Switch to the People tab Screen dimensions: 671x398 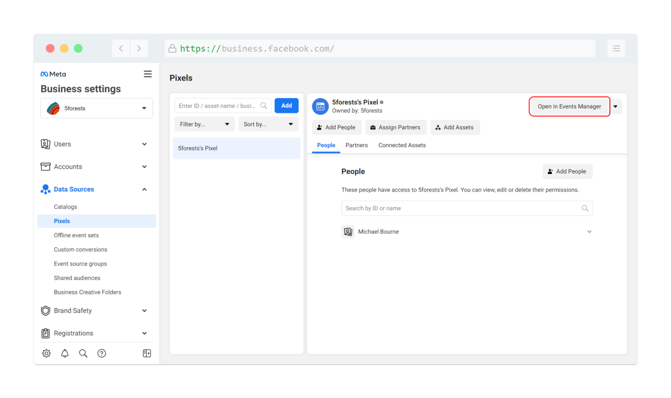pyautogui.click(x=326, y=145)
